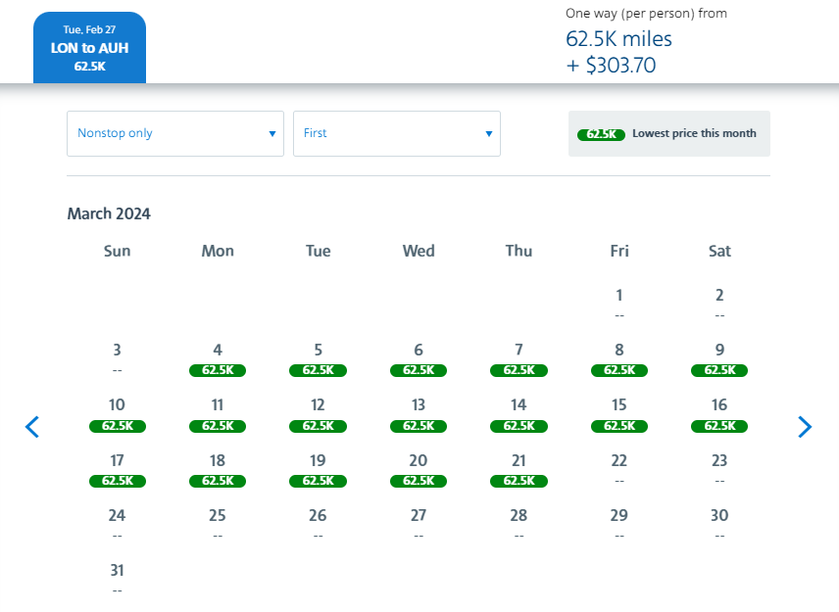Choose the 62.5K fare on March 9
This screenshot has height=612, width=839.
click(x=718, y=370)
